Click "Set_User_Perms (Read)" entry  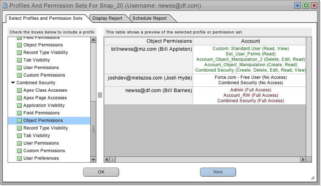click(x=251, y=54)
